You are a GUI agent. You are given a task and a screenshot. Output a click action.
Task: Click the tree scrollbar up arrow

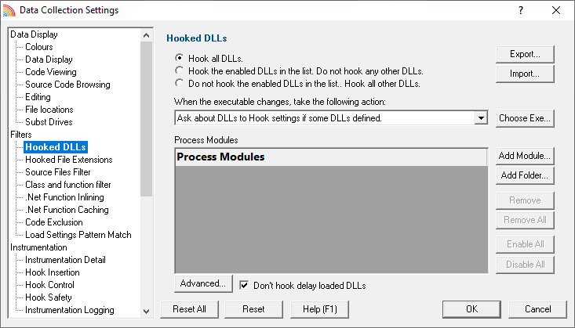(x=147, y=35)
